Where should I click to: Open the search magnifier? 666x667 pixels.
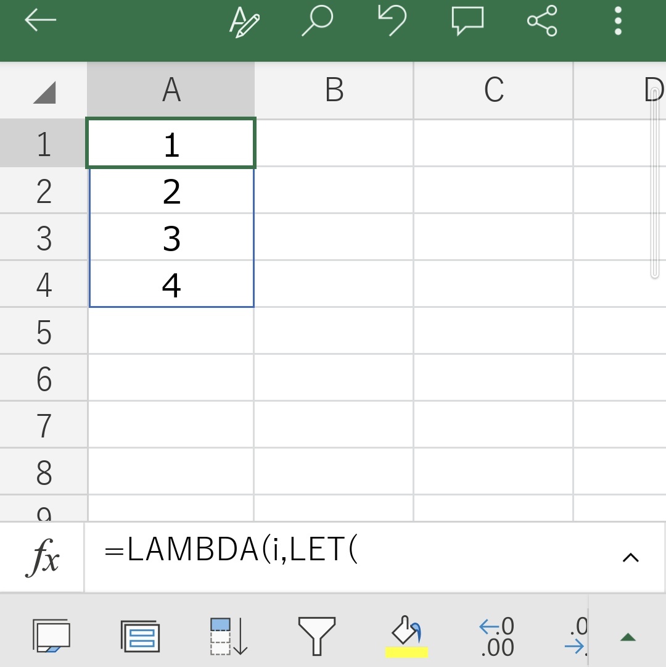(318, 20)
